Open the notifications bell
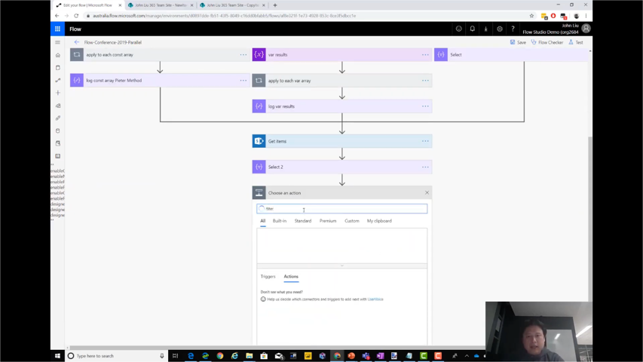 [473, 29]
